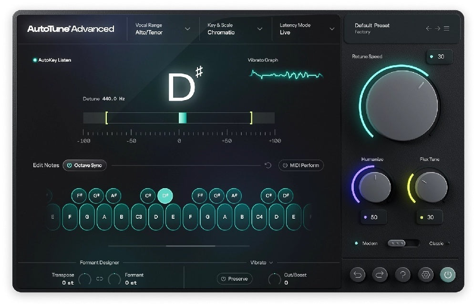
Task: Go to the next preset arrow
Action: (437, 29)
